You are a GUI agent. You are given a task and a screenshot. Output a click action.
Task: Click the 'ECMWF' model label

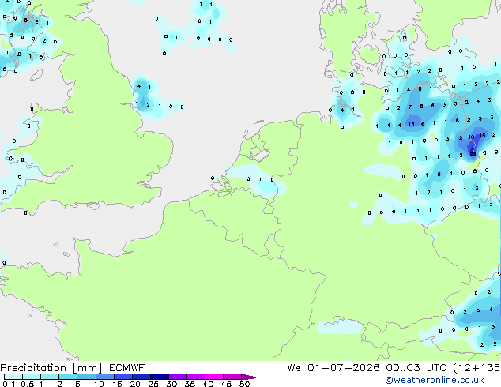pyautogui.click(x=127, y=368)
